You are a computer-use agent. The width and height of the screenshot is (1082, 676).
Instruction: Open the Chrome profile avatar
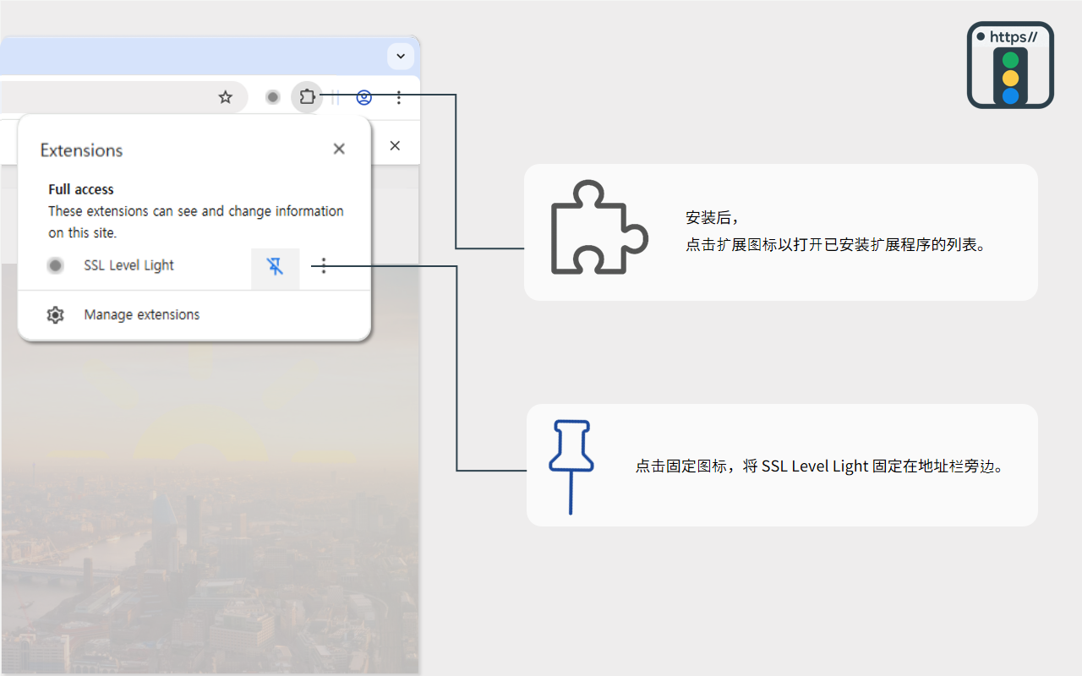(x=363, y=96)
